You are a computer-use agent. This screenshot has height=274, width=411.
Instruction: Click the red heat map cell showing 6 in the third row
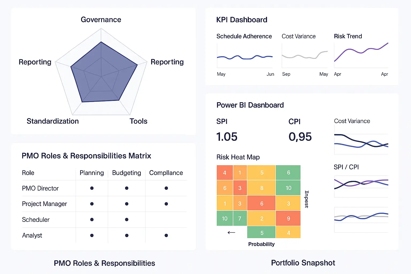coord(261,203)
